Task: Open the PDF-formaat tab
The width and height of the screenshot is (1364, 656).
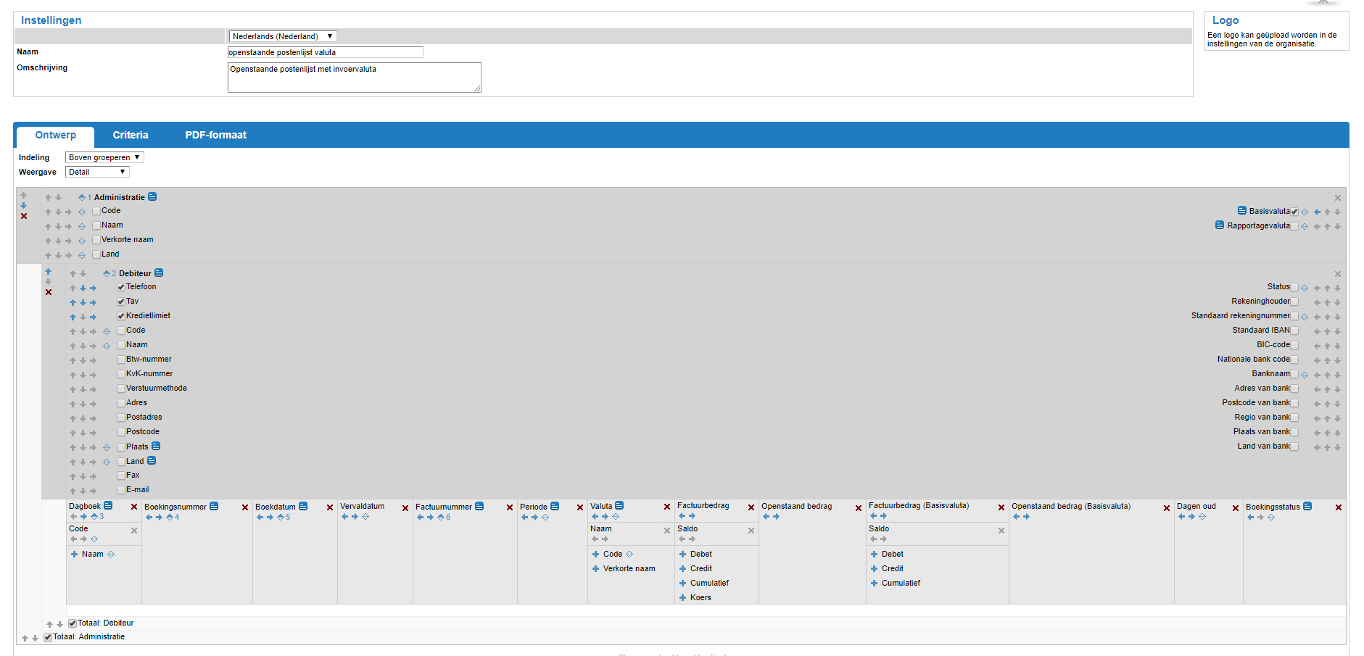Action: coord(215,136)
